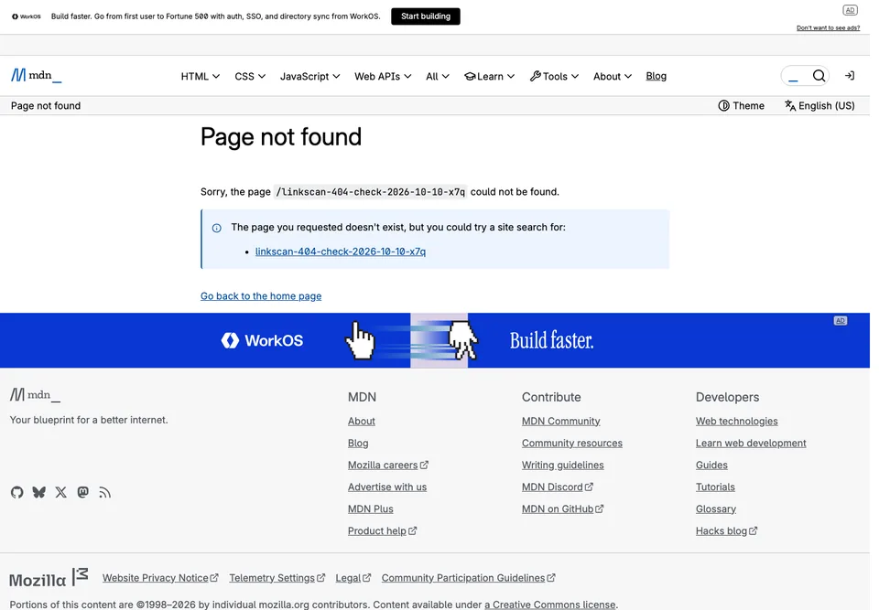This screenshot has width=879, height=610.
Task: Click the Page not found breadcrumb
Action: pos(46,106)
